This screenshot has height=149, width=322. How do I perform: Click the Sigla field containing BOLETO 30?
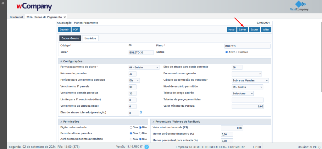coord(141,52)
